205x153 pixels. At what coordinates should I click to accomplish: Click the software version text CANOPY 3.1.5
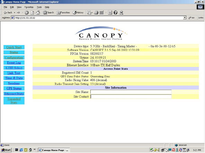115,50
